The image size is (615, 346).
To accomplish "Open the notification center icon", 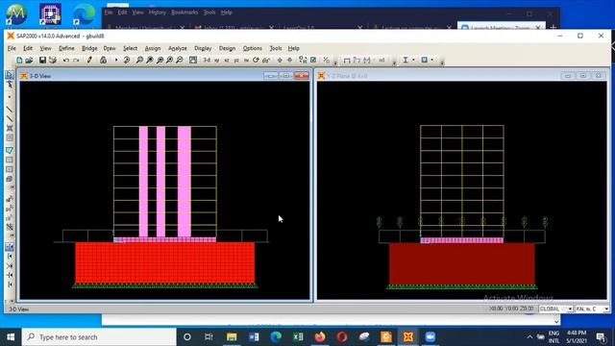I will (x=601, y=337).
